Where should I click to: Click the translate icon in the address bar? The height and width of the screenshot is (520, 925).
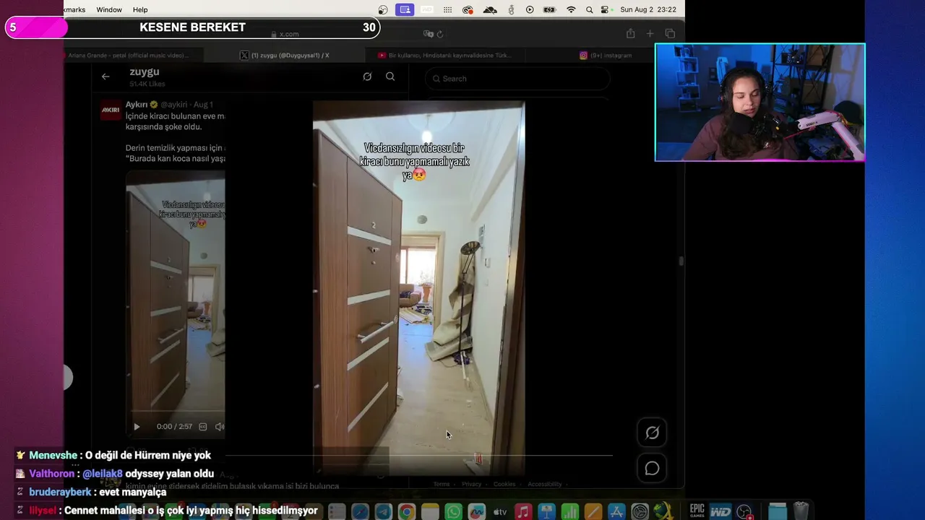(428, 34)
